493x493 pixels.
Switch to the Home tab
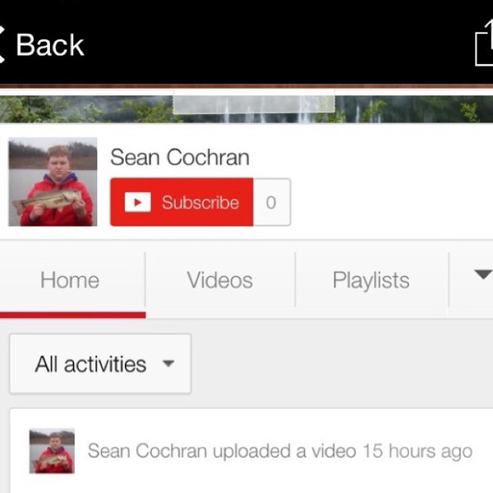click(70, 280)
